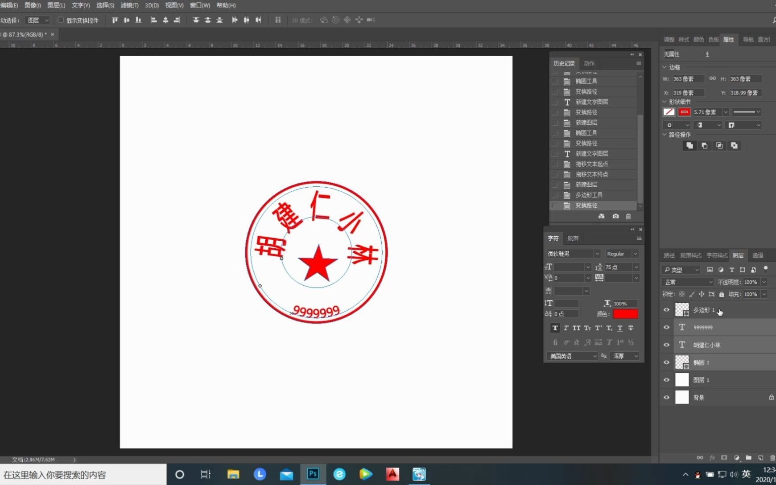Click the link width and height icon

pos(713,78)
